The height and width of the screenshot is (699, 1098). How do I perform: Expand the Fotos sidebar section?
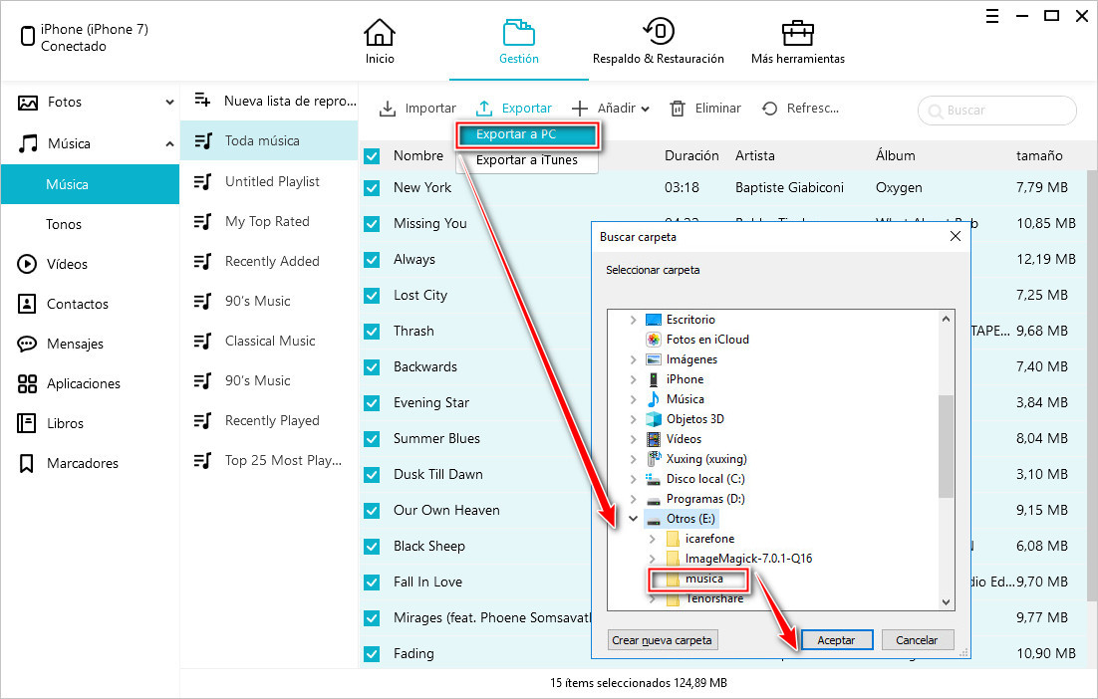168,102
